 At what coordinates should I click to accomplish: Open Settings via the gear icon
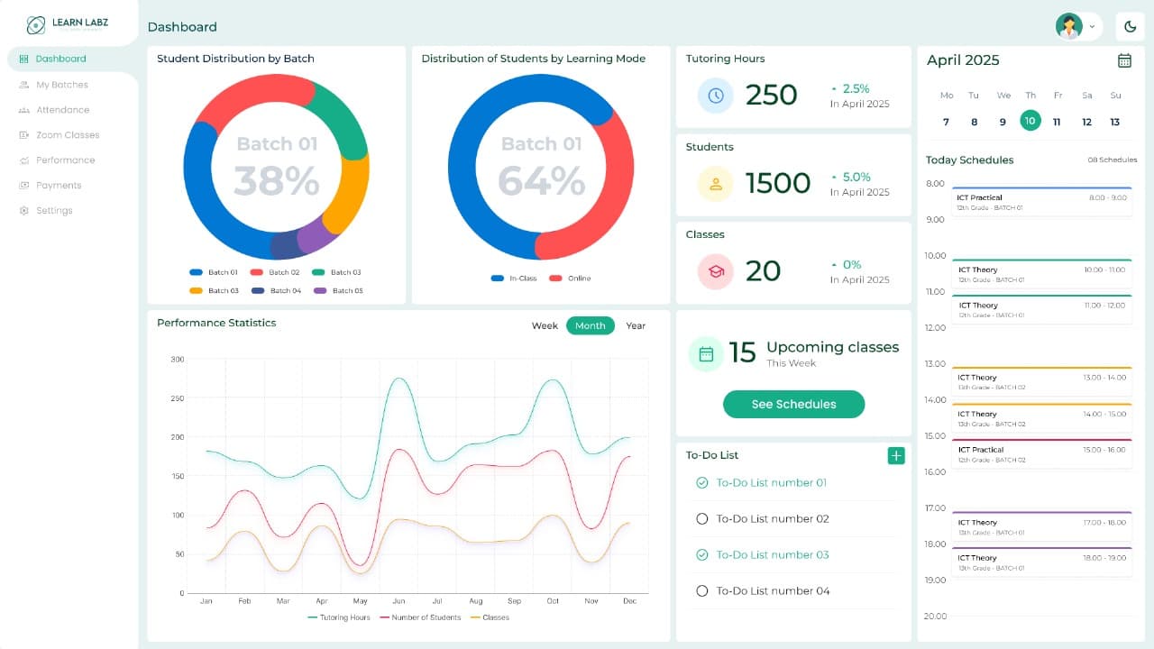coord(23,210)
